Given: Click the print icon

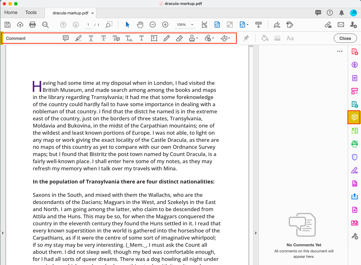Looking at the screenshot, I should pyautogui.click(x=32, y=25).
